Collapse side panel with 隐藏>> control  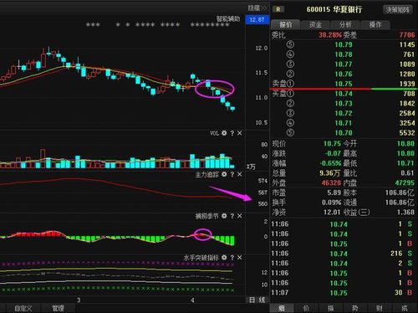(257, 8)
